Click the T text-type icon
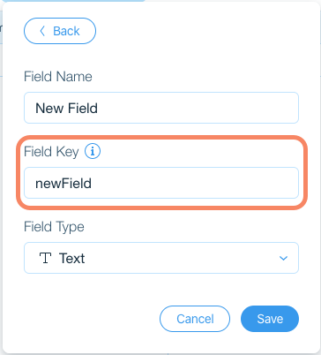The image size is (321, 355). coord(45,258)
